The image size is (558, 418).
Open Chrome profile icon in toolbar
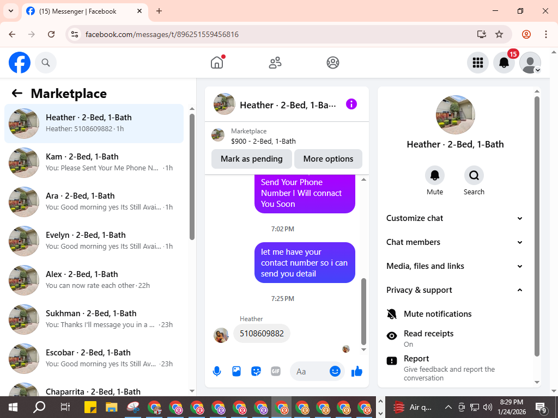coord(526,34)
